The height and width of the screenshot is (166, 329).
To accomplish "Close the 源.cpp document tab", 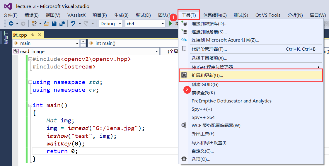I will (40, 35).
